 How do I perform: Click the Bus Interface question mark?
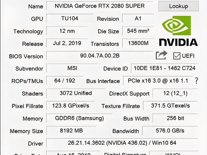[x=196, y=81]
